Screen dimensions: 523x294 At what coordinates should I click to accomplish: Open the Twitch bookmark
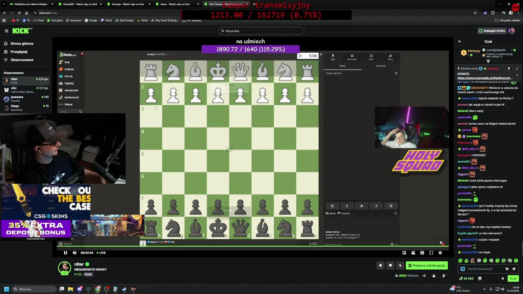click(x=107, y=20)
